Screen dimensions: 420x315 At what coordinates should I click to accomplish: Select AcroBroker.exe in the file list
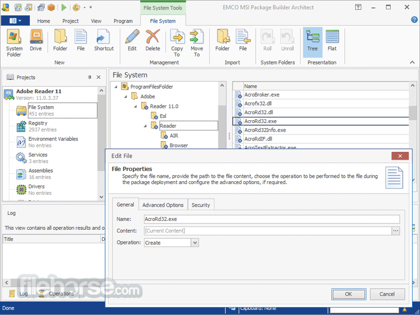[x=321, y=94]
